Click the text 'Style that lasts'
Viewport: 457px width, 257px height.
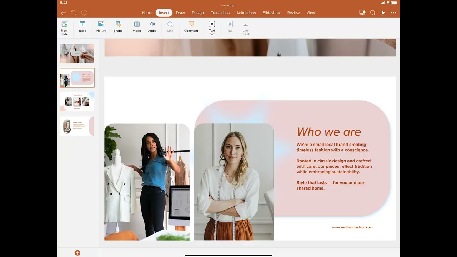click(312, 183)
